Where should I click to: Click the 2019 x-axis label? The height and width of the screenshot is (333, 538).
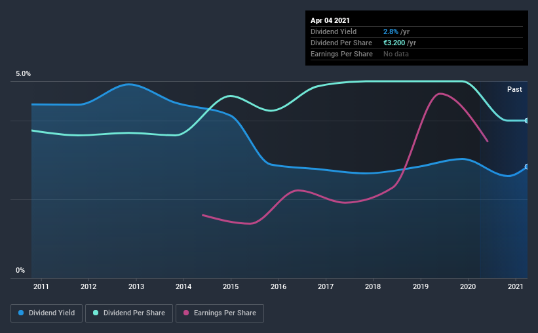coord(421,286)
